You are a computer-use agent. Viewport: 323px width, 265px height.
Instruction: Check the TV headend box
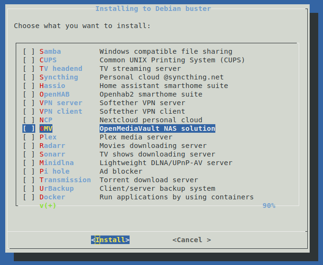pos(29,69)
